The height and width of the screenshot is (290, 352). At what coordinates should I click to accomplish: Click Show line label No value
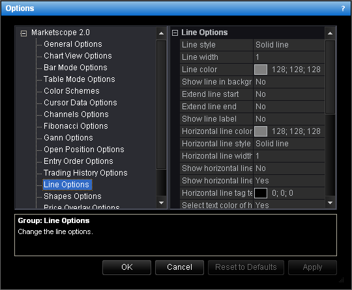pos(289,119)
